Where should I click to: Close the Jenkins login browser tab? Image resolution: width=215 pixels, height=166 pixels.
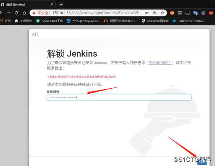click(x=52, y=5)
